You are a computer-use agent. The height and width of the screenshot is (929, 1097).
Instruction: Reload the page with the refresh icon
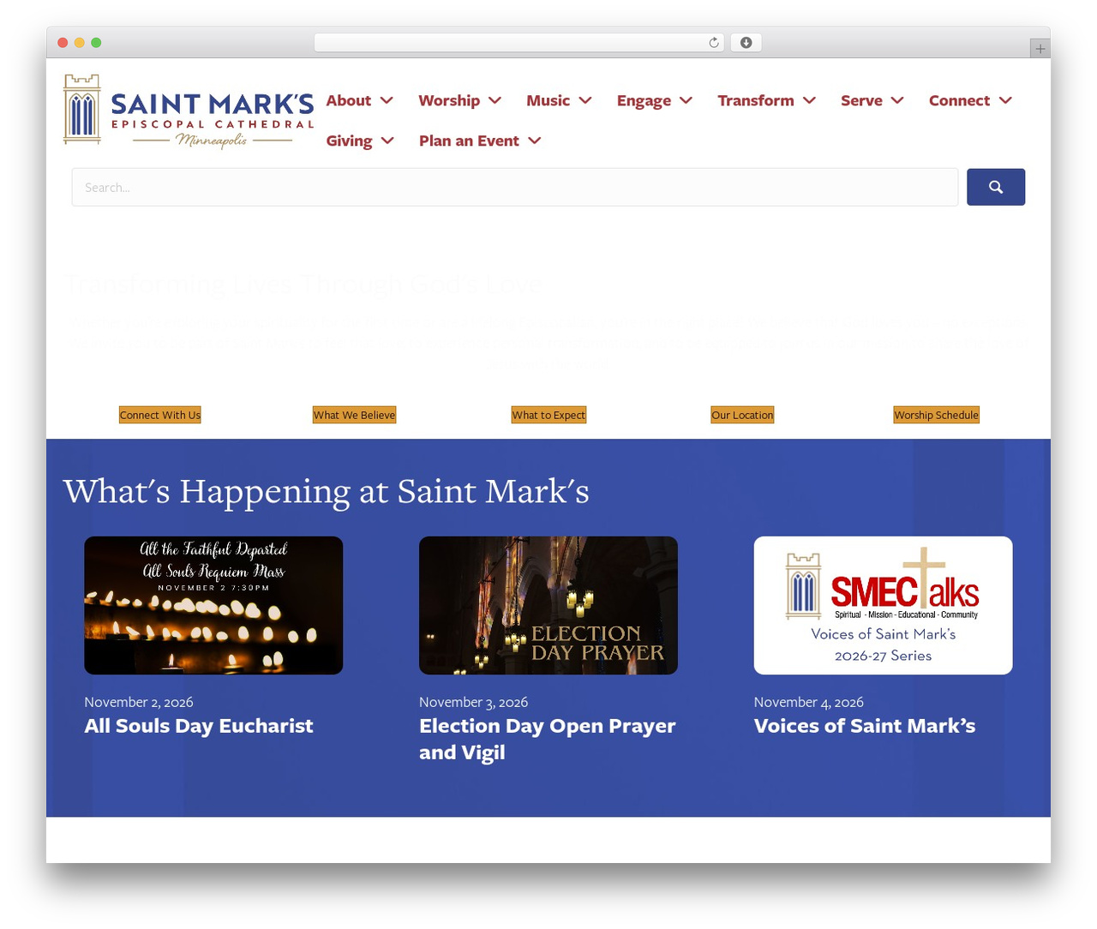[x=714, y=43]
